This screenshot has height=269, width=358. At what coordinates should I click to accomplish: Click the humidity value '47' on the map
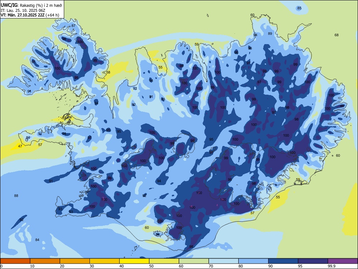coord(20,146)
